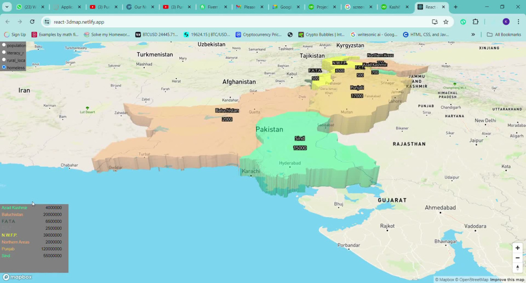Go forward in browser history
The image size is (526, 283).
(20, 22)
